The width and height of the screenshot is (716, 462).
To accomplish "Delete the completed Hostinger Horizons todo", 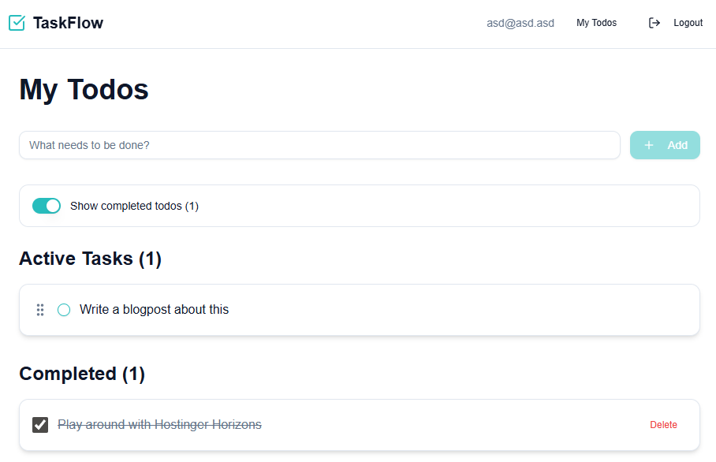I will [663, 425].
